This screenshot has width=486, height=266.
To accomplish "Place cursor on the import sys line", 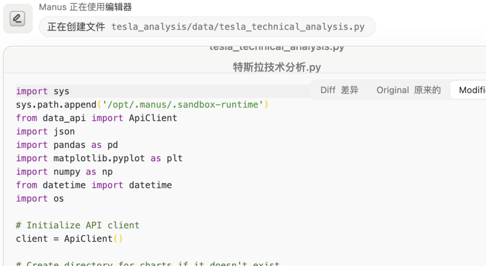I will point(43,91).
